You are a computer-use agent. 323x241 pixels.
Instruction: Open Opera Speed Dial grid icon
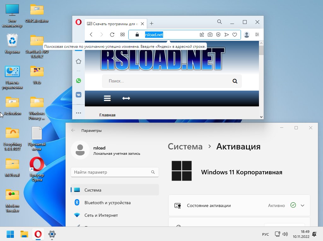pyautogui.click(x=123, y=35)
